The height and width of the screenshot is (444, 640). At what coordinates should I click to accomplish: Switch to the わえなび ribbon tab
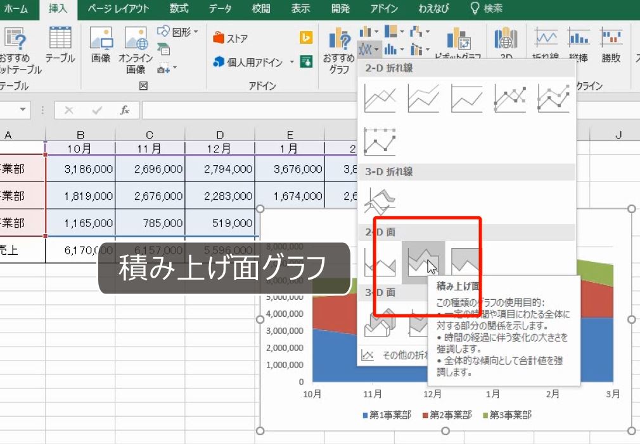coord(433,9)
